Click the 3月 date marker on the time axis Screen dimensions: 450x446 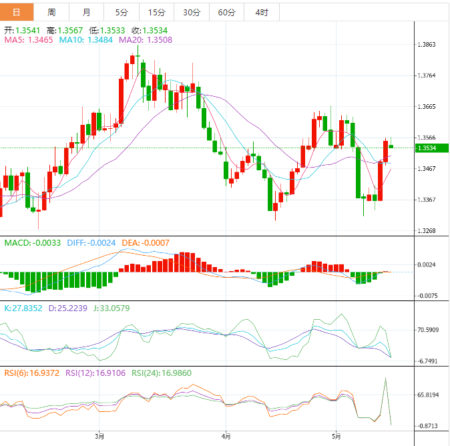tap(99, 437)
